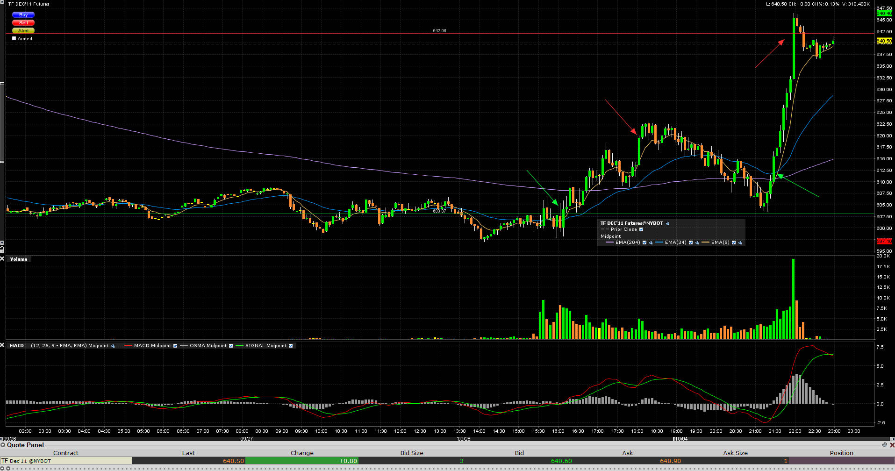Open MACD parameters wrench icon

pyautogui.click(x=113, y=346)
